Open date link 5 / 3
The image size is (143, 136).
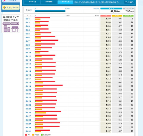click(x=27, y=26)
